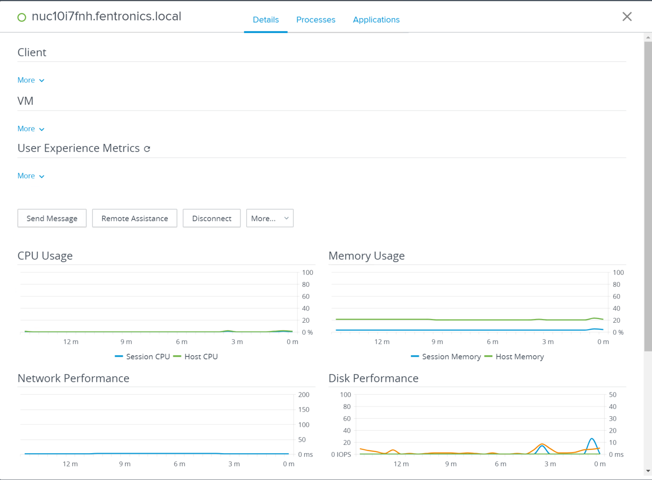Click the 0 IOPS axis label
Screen dimensions: 652x480
(x=341, y=454)
